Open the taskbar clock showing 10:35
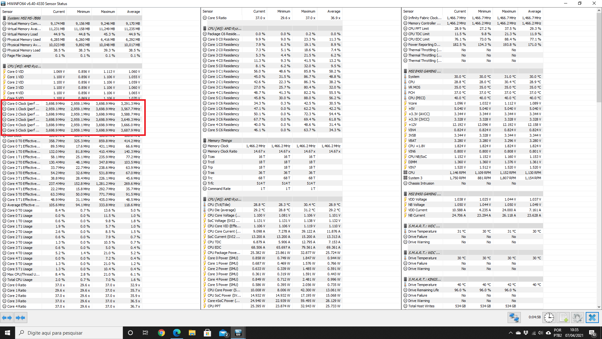602x339 pixels. point(574,333)
